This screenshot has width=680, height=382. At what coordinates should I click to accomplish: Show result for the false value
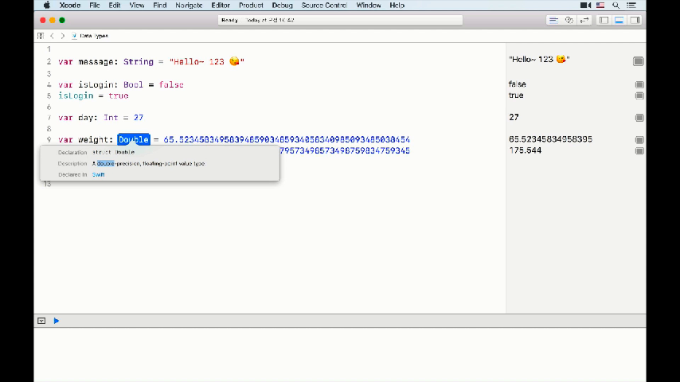click(x=639, y=84)
